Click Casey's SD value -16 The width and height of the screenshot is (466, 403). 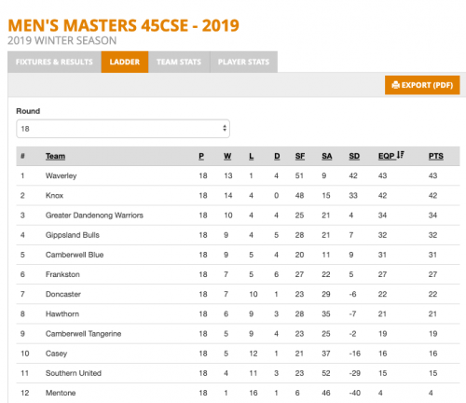tap(354, 354)
